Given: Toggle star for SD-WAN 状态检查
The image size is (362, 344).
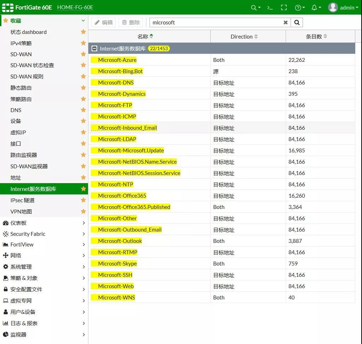Looking at the screenshot, I should (x=83, y=65).
